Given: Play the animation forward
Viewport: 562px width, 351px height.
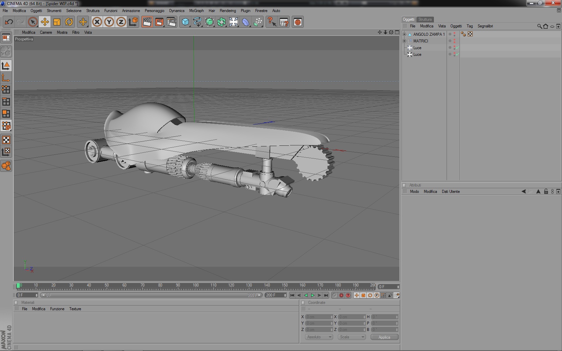Looking at the screenshot, I should [x=312, y=295].
